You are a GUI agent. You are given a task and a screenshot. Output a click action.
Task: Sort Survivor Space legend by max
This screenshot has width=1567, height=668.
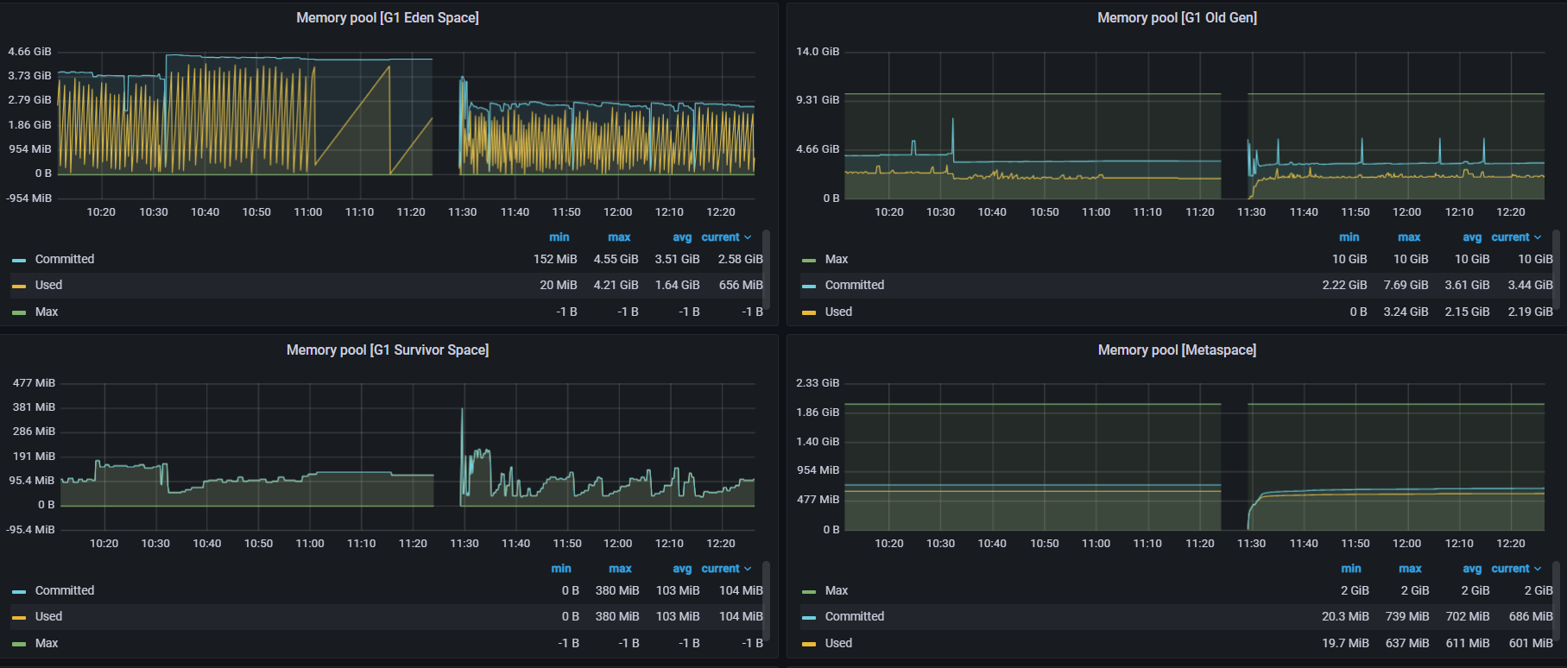coord(620,569)
